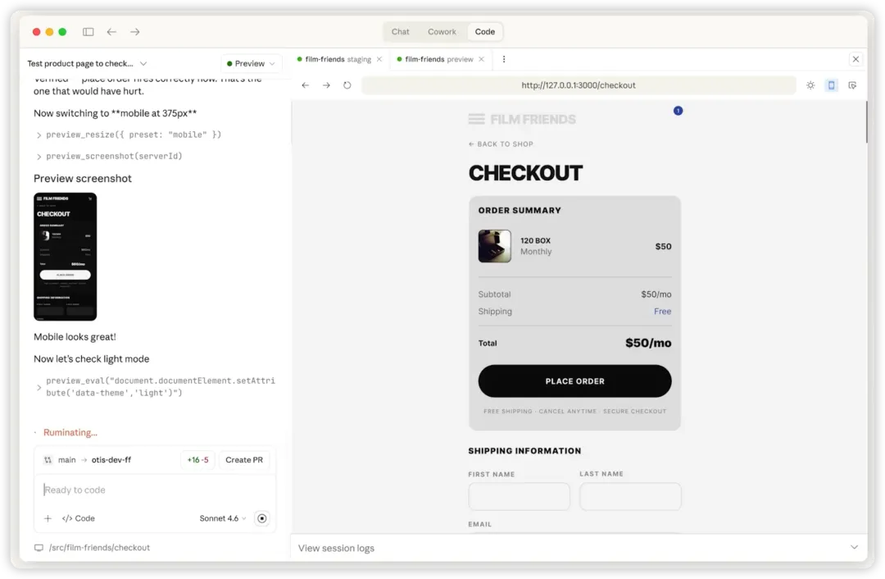The height and width of the screenshot is (579, 885).
Task: Open the mobile preview screenshot thumbnail
Action: point(65,257)
